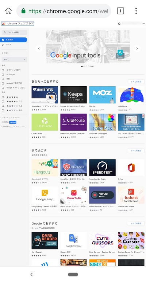Open the account dropdown arrow beside the gear
146x283 pixels.
pyautogui.click(x=144, y=24)
